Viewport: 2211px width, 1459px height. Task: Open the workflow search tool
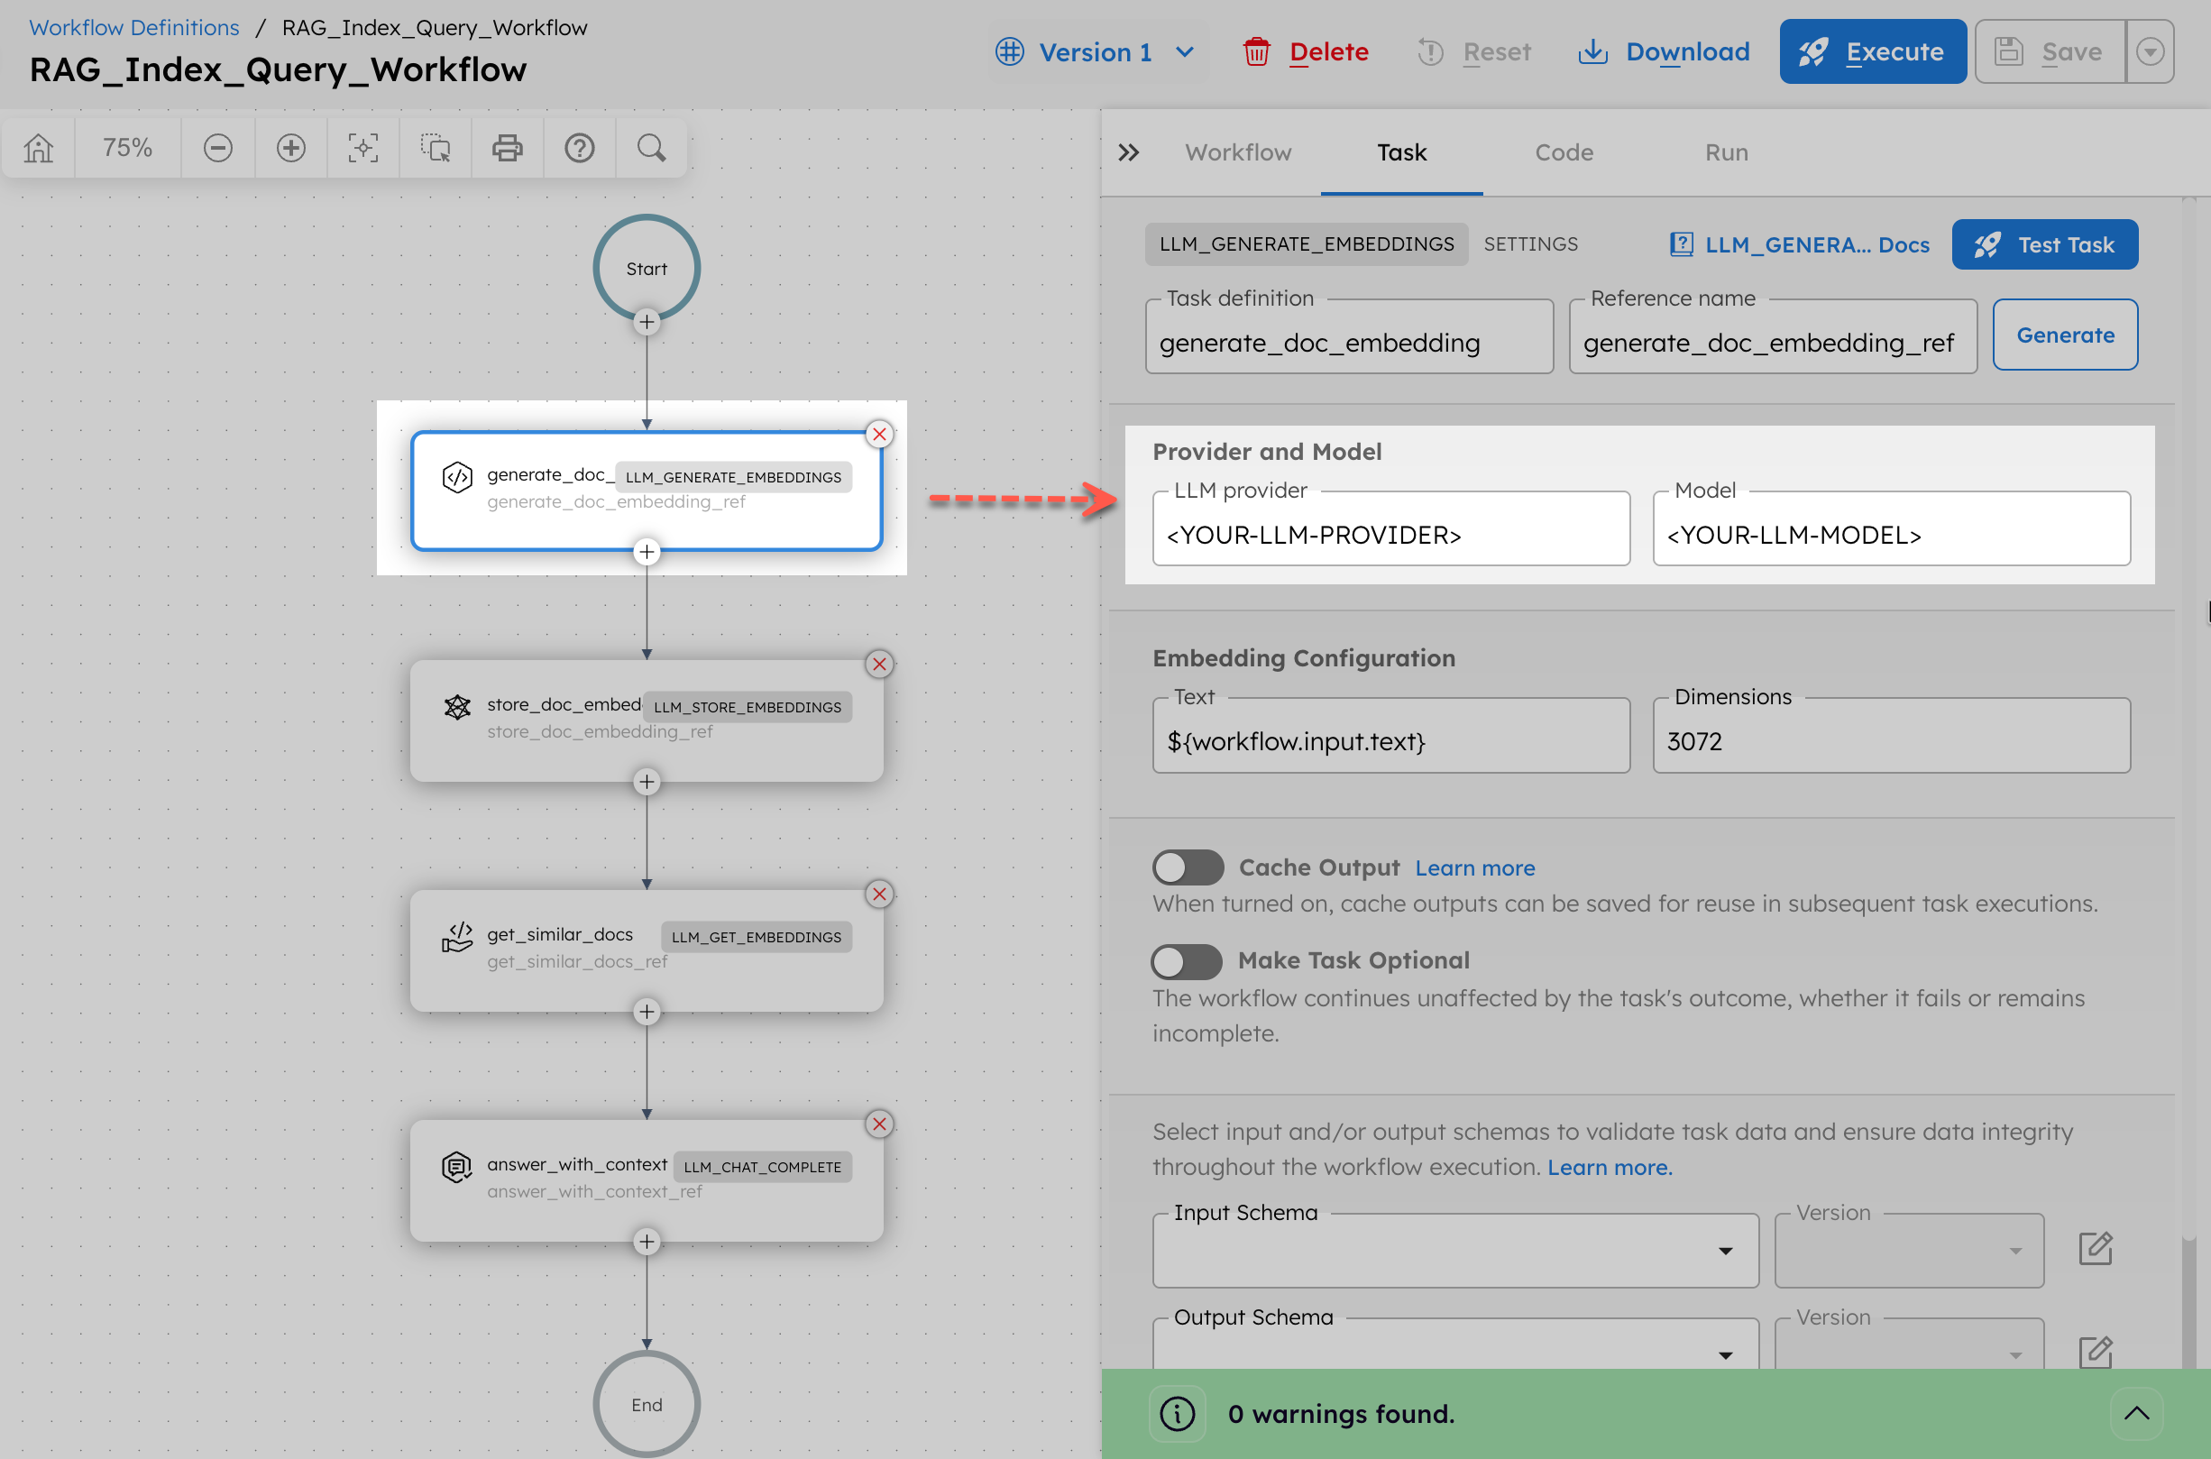coord(651,147)
